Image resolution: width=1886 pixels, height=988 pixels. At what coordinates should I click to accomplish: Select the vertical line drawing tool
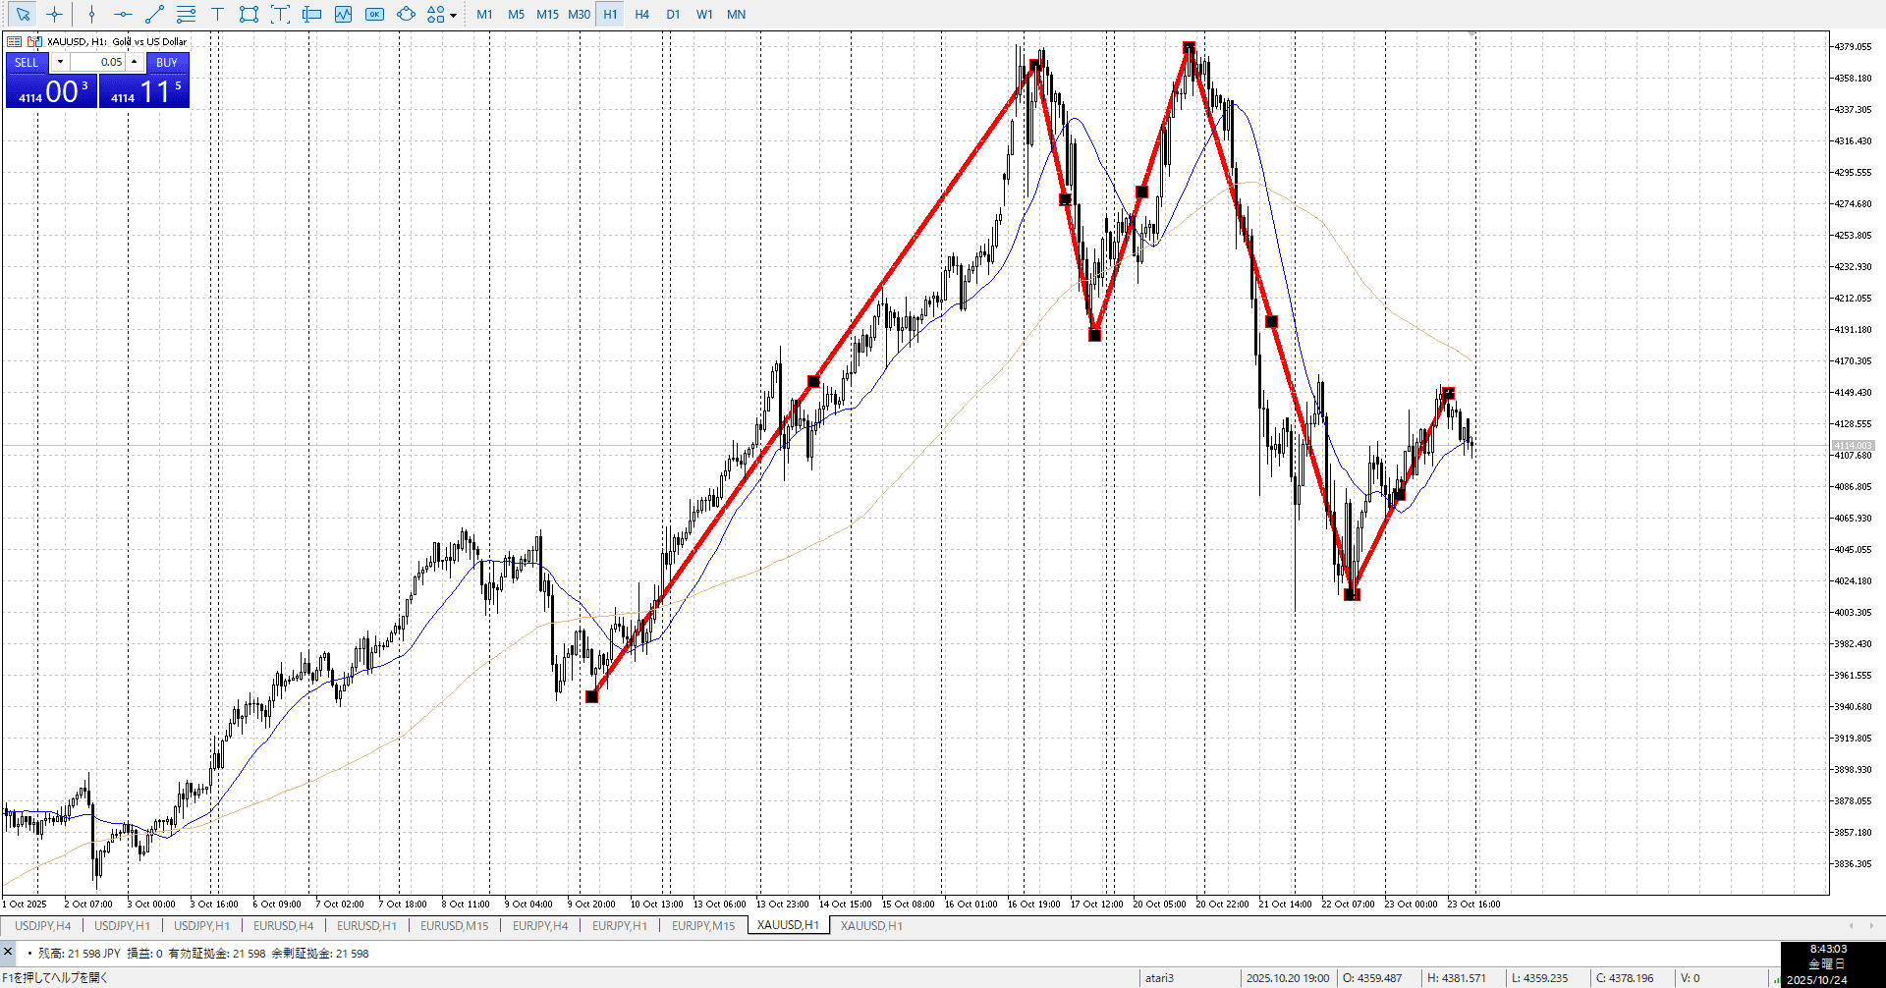coord(91,15)
